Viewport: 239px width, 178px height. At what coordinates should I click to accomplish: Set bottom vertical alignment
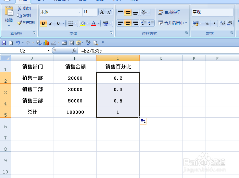pyautogui.click(x=135, y=12)
